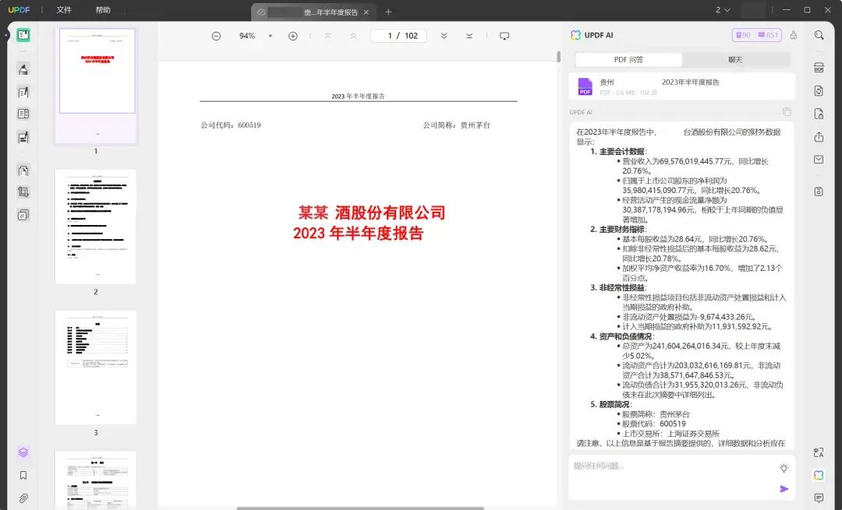
Task: Open the zoom level dropdown arrow
Action: click(270, 36)
